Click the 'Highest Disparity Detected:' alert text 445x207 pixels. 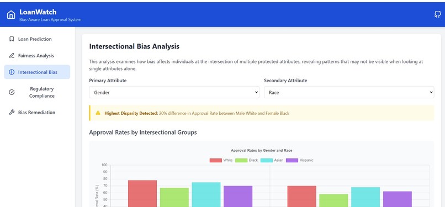point(131,113)
